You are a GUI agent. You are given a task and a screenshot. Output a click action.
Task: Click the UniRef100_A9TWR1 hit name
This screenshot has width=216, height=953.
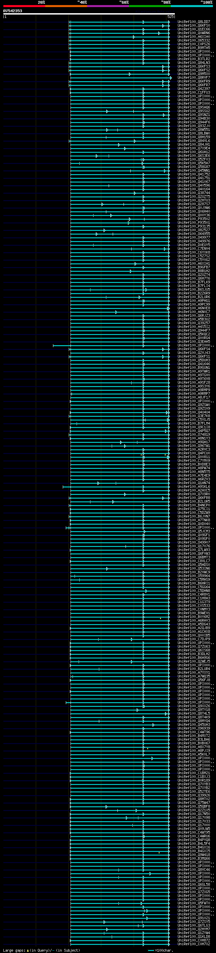pos(193,371)
